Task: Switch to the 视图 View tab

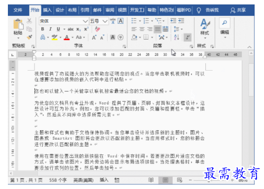Action: point(122,10)
